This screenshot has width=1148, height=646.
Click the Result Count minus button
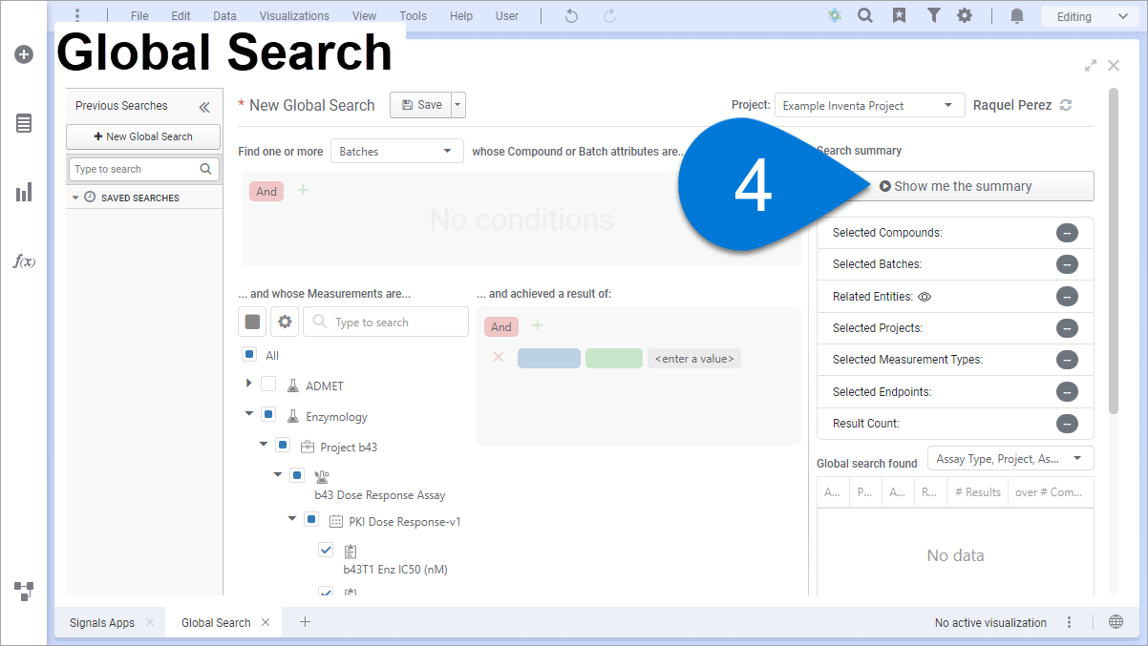click(x=1067, y=424)
